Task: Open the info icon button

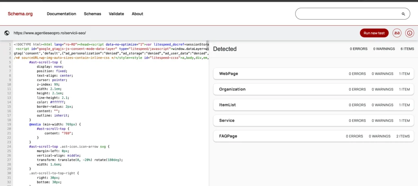Action: 410,33
